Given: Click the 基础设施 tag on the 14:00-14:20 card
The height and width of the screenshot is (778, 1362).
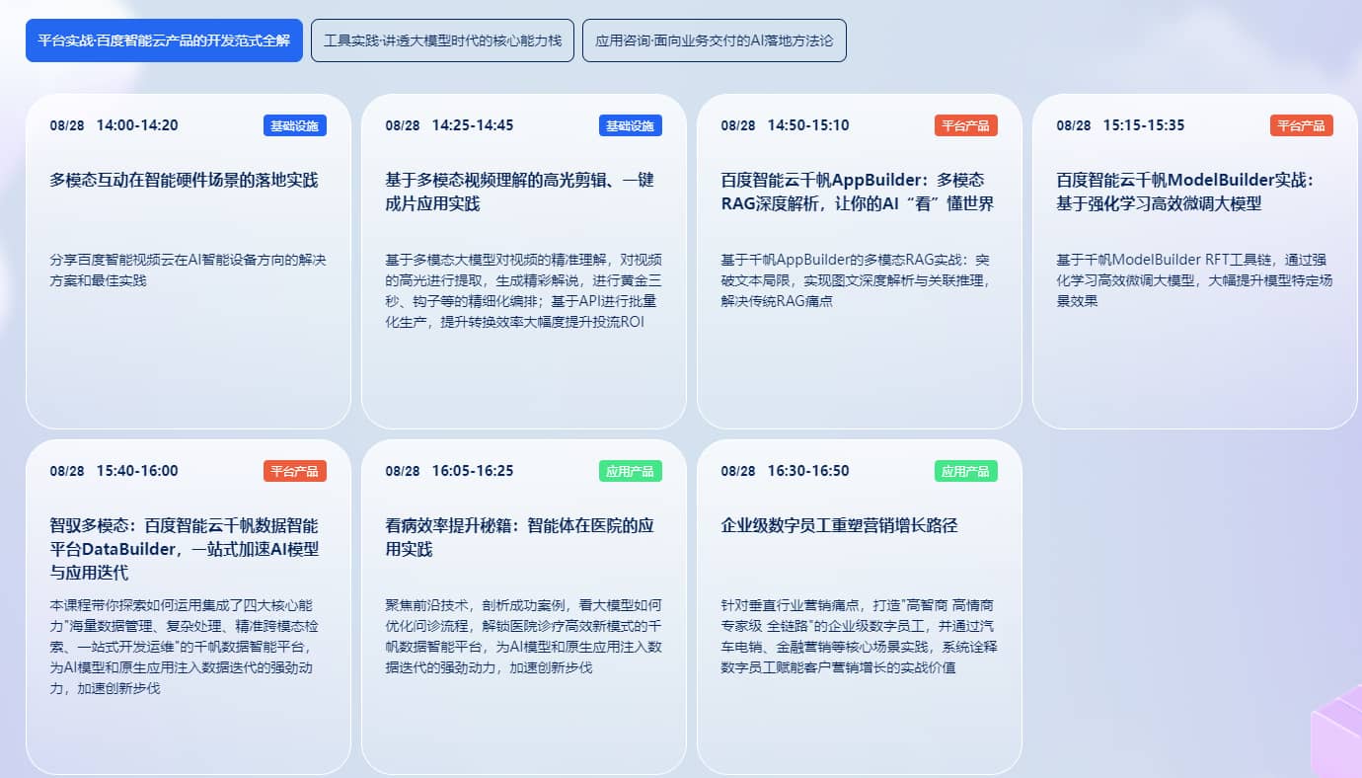Looking at the screenshot, I should 295,125.
